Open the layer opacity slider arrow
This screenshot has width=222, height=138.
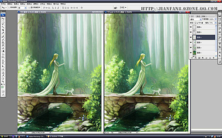[x=216, y=19]
